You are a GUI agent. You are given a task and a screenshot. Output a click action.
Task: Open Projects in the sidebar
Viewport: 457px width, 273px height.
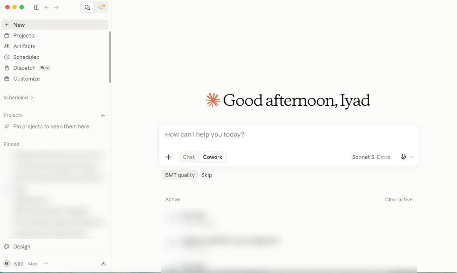(54, 36)
